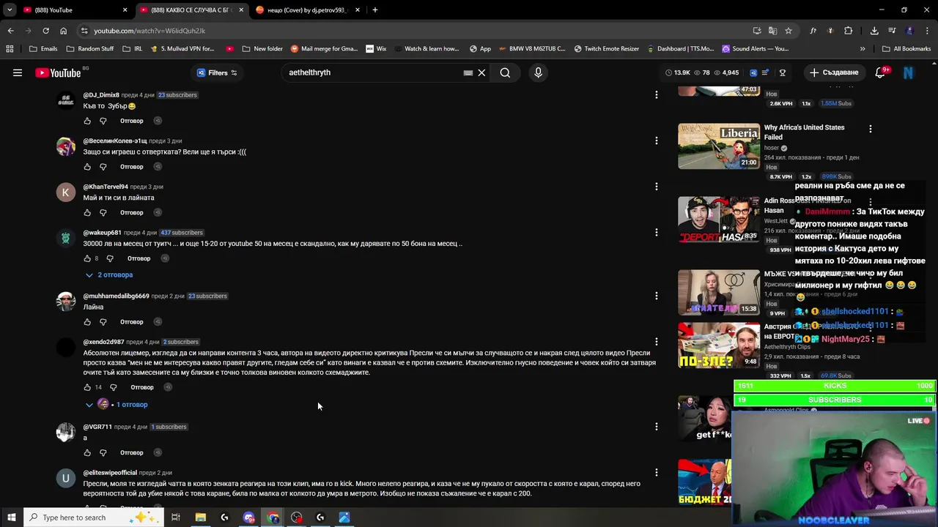Open the on-screen keyboard icon in search box

[x=468, y=72]
